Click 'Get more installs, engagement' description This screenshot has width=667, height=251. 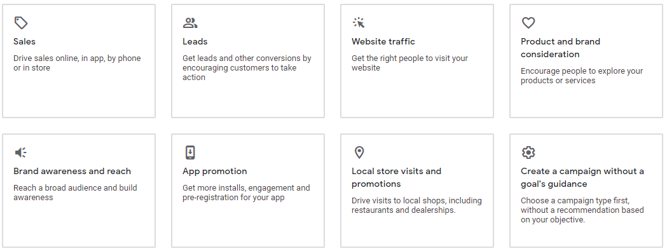tap(246, 193)
